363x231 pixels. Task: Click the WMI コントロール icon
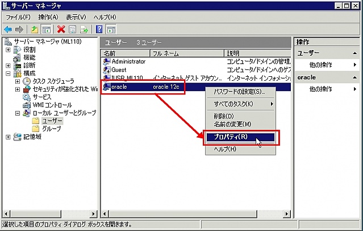27,105
